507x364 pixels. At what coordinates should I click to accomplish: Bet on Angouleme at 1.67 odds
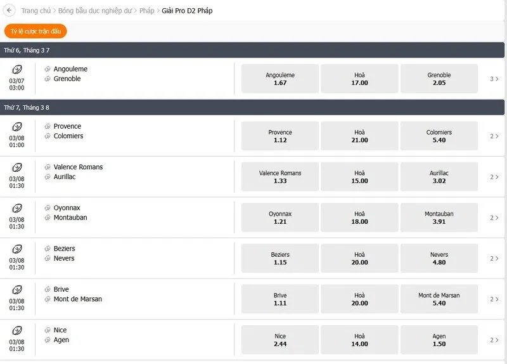[280, 79]
